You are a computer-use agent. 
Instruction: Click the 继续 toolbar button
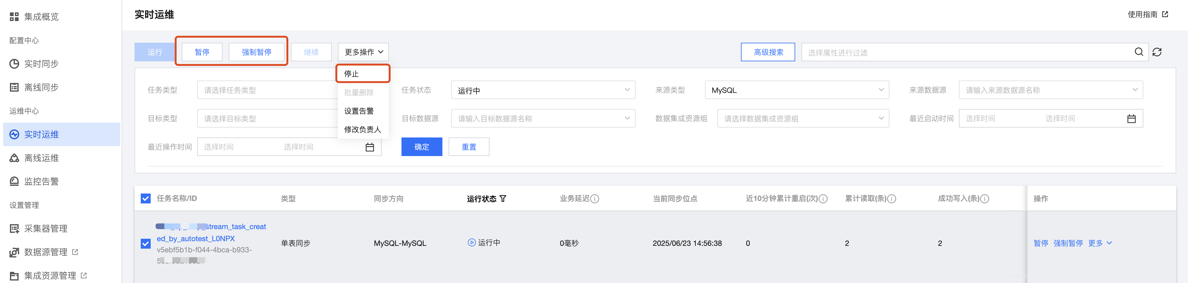click(311, 52)
